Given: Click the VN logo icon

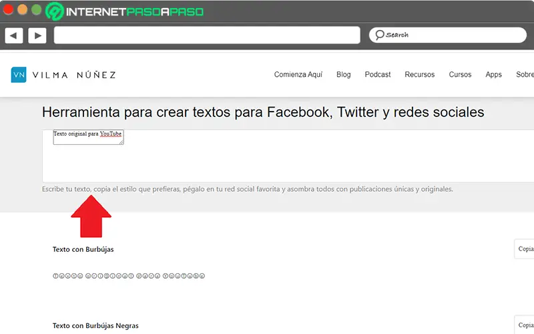Looking at the screenshot, I should click(x=19, y=75).
